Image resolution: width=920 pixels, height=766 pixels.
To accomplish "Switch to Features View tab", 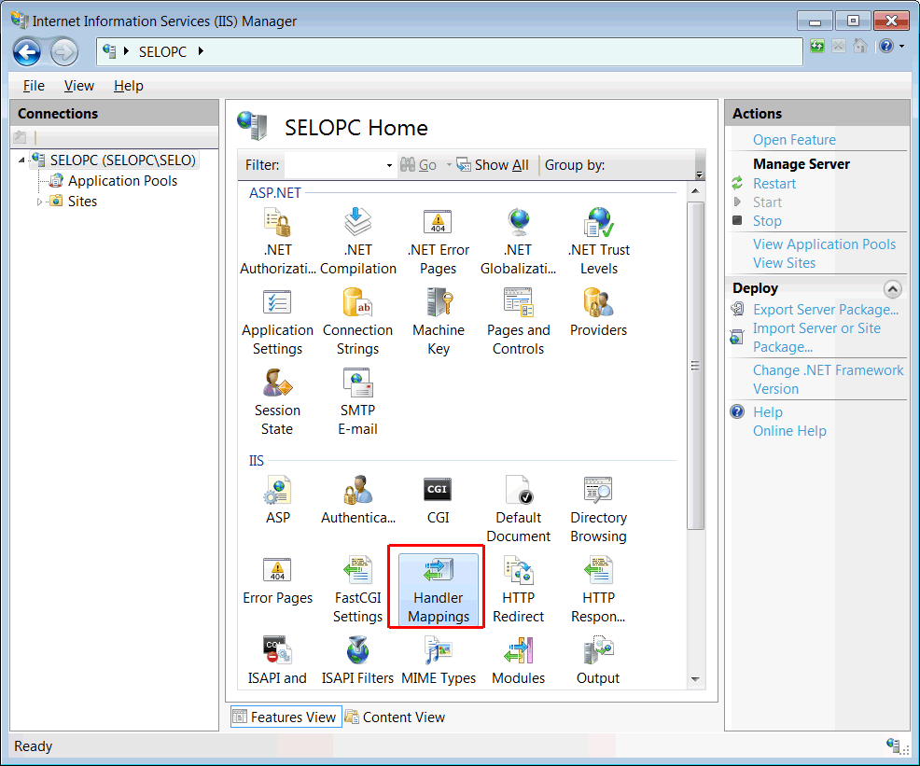I will click(x=286, y=717).
